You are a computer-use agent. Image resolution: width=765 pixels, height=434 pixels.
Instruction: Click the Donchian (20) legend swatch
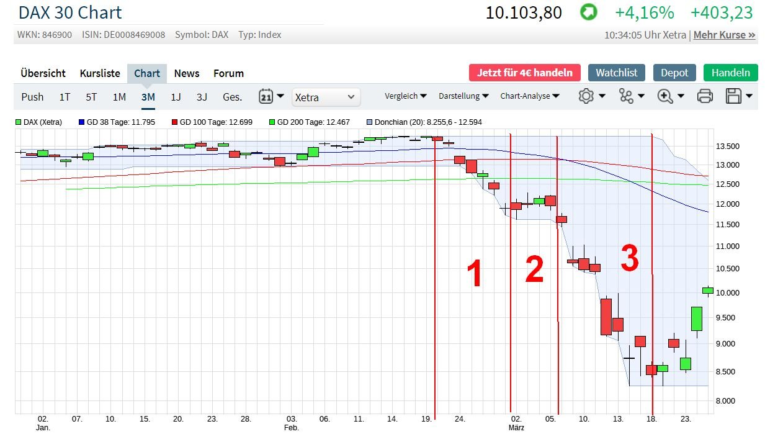pyautogui.click(x=370, y=122)
